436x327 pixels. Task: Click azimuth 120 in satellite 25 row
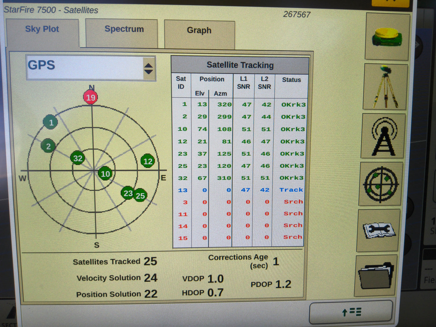click(x=224, y=166)
